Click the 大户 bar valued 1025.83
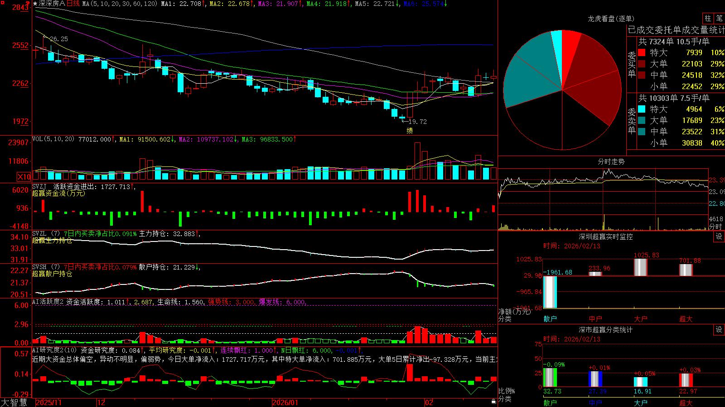725x407 pixels. 641,267
